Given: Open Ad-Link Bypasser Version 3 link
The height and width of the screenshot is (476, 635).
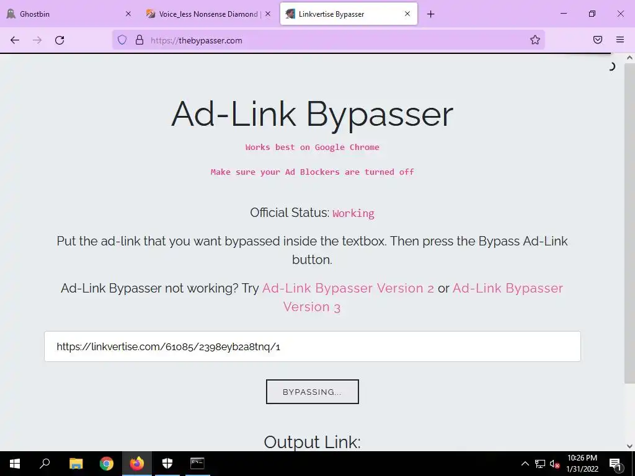Looking at the screenshot, I should pos(423,297).
